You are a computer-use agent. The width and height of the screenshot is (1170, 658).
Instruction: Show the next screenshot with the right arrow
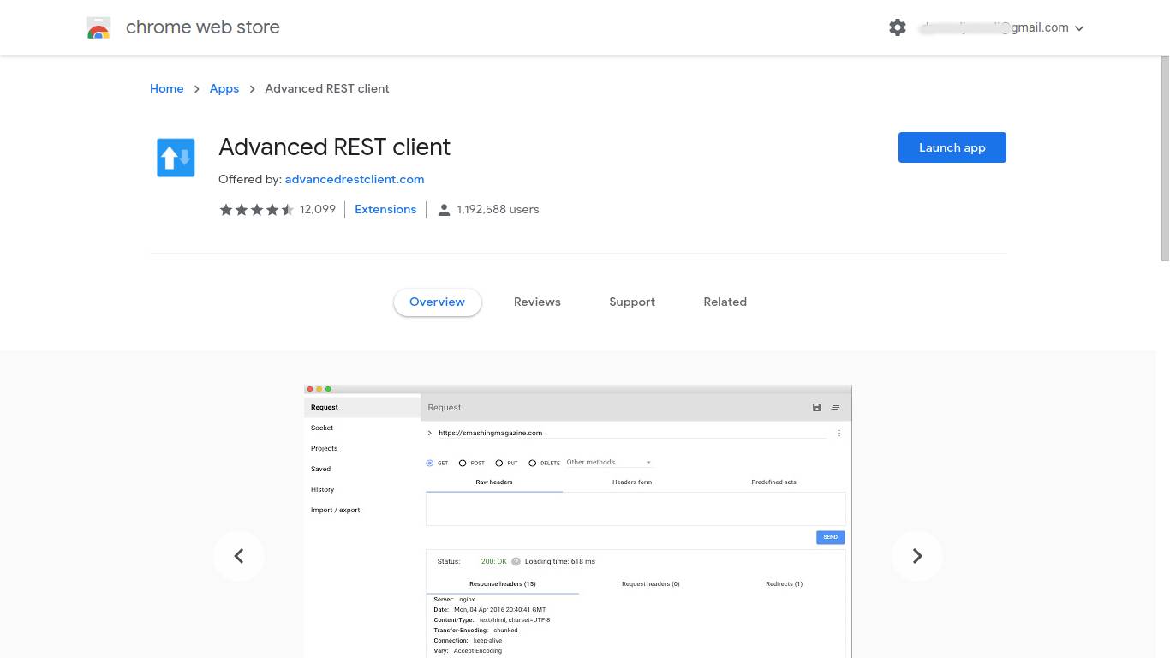917,556
